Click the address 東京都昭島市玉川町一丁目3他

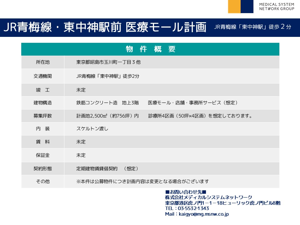(x=108, y=62)
